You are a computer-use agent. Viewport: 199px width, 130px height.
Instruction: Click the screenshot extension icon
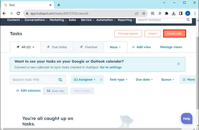click(153, 14)
